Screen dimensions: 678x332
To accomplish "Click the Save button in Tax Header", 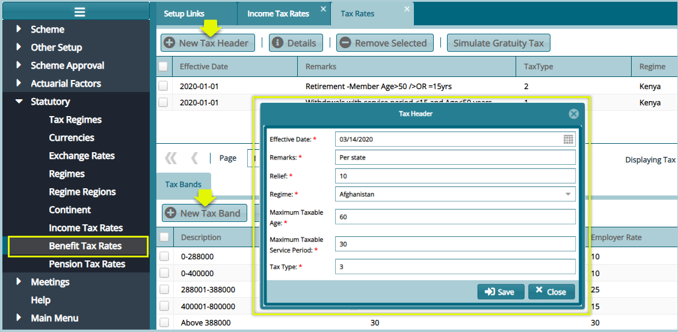I will pos(501,292).
